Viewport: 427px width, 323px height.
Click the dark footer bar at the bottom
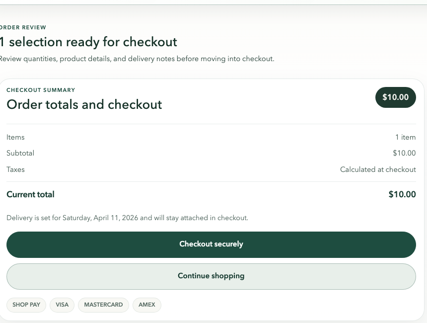tap(213, 321)
